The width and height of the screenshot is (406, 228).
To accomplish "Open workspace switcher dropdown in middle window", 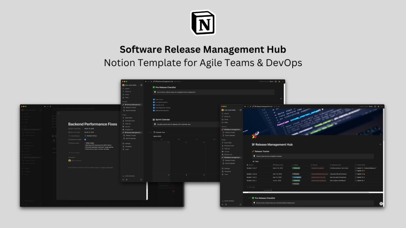I will tap(131, 85).
